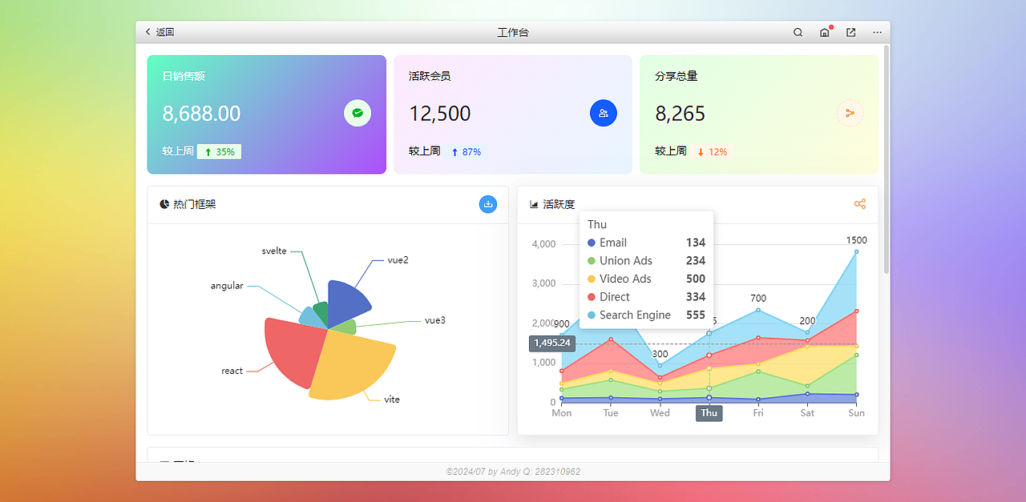Screen dimensions: 1026x502
Task: Click the orange share icon on the 活跃度 panel
Action: pos(859,204)
